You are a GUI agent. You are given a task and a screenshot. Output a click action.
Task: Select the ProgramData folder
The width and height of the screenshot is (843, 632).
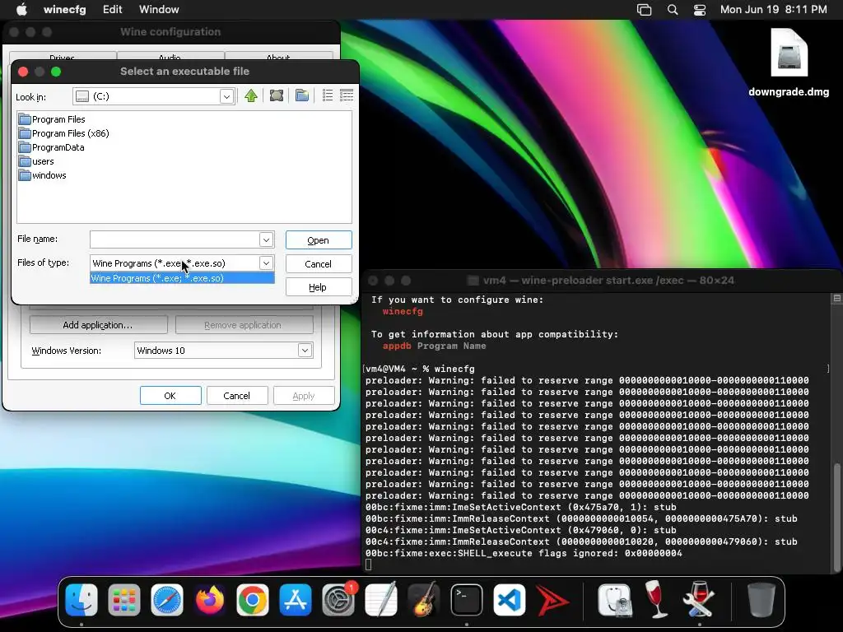pos(52,146)
